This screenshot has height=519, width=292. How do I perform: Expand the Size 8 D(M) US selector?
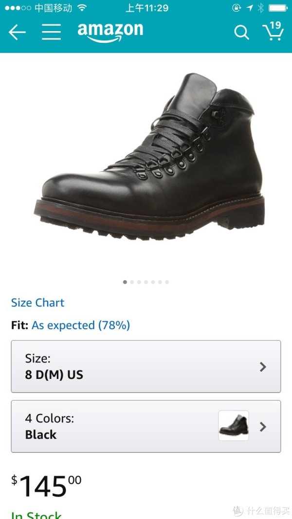point(146,366)
